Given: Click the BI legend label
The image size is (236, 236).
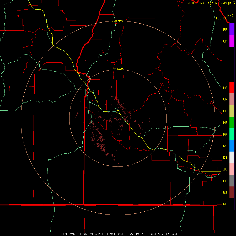Looking at the screenshot, I should (225, 192).
